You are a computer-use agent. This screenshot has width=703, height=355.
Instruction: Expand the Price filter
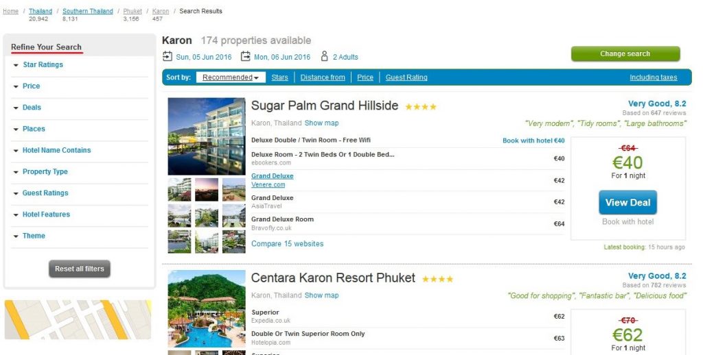[31, 86]
